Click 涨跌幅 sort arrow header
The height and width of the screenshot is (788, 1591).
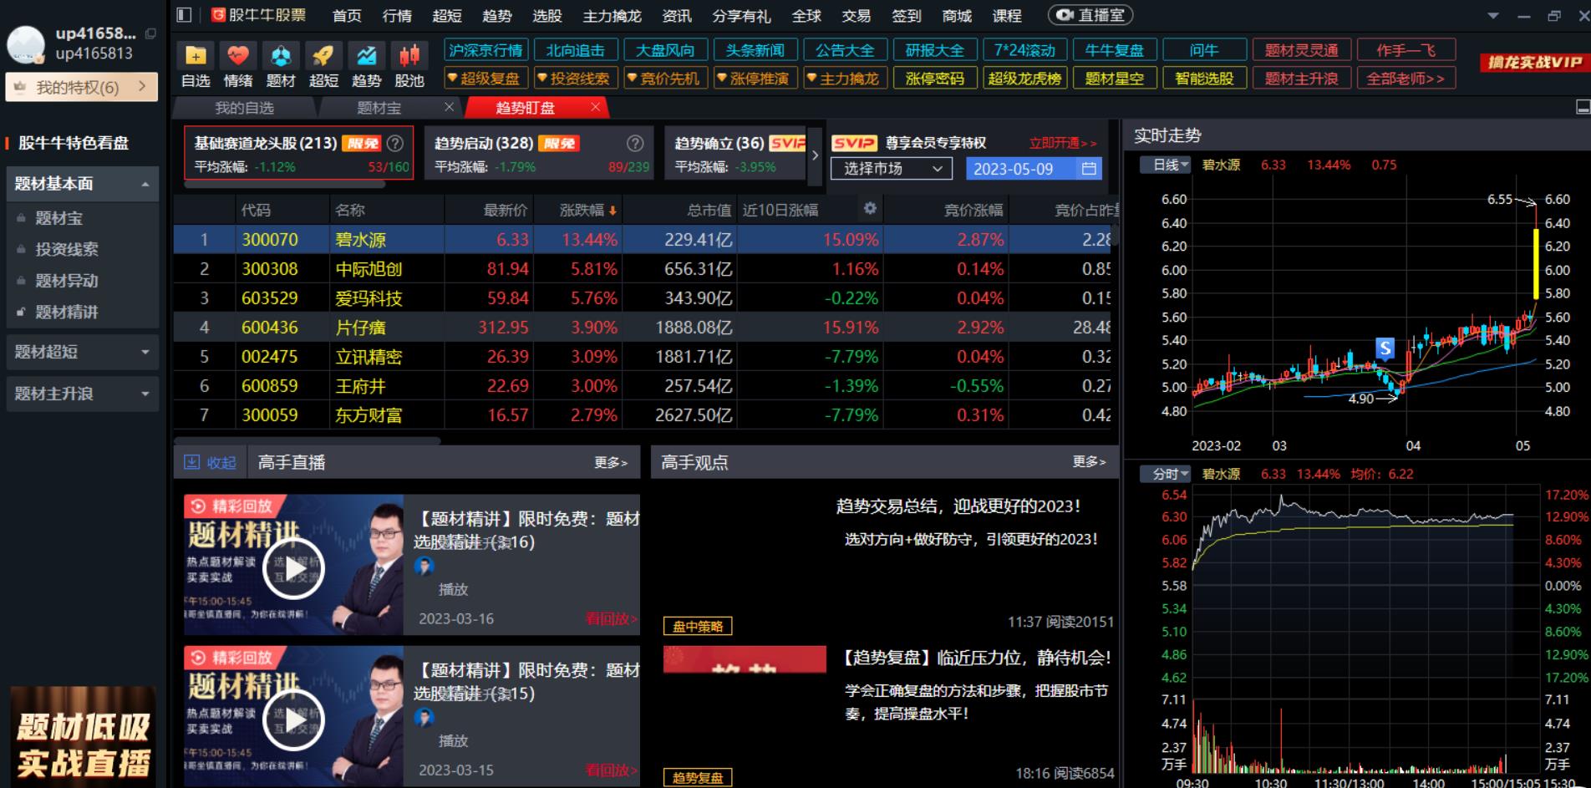point(613,211)
